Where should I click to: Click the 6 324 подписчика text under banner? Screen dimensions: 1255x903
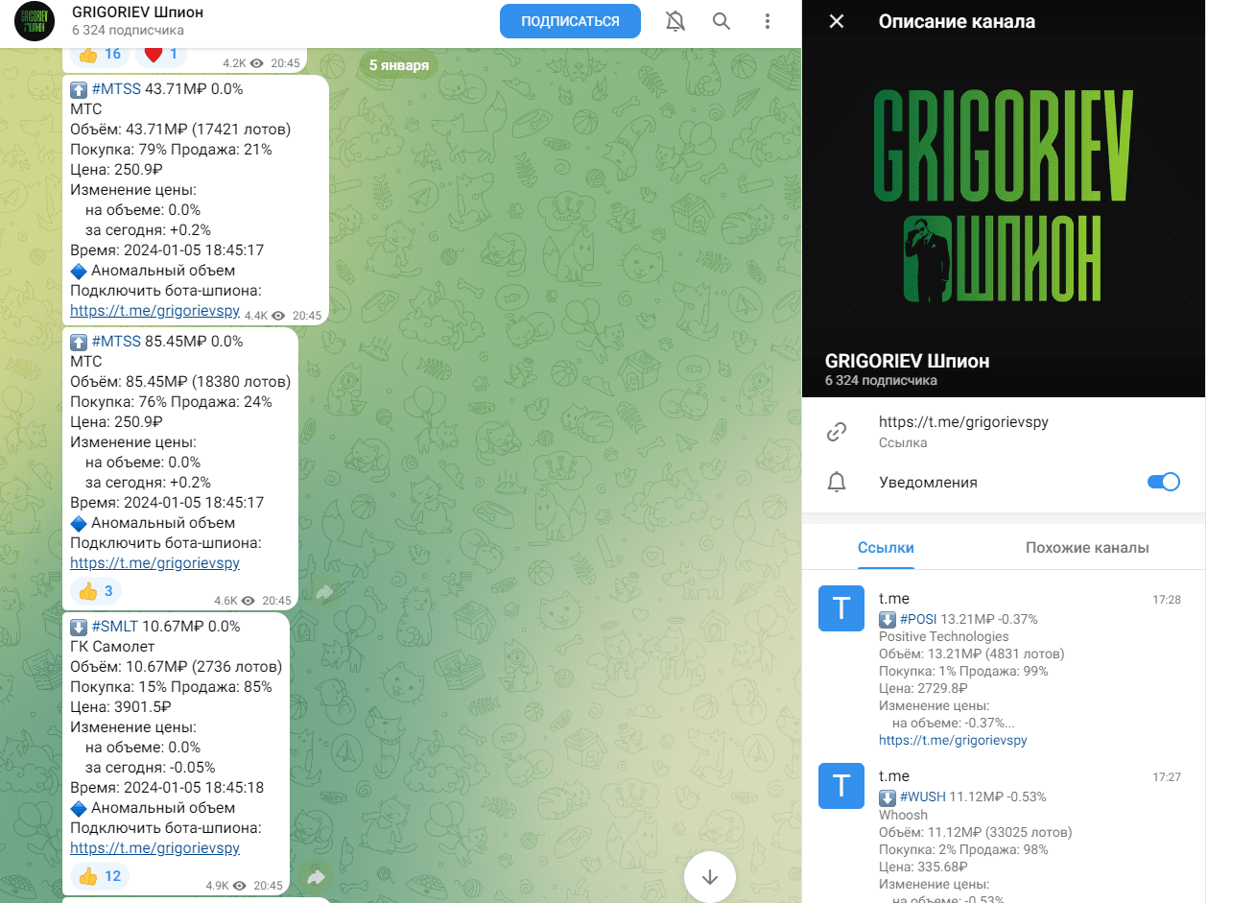pos(881,380)
